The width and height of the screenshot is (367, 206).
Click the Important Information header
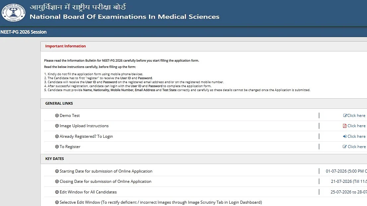tap(66, 46)
